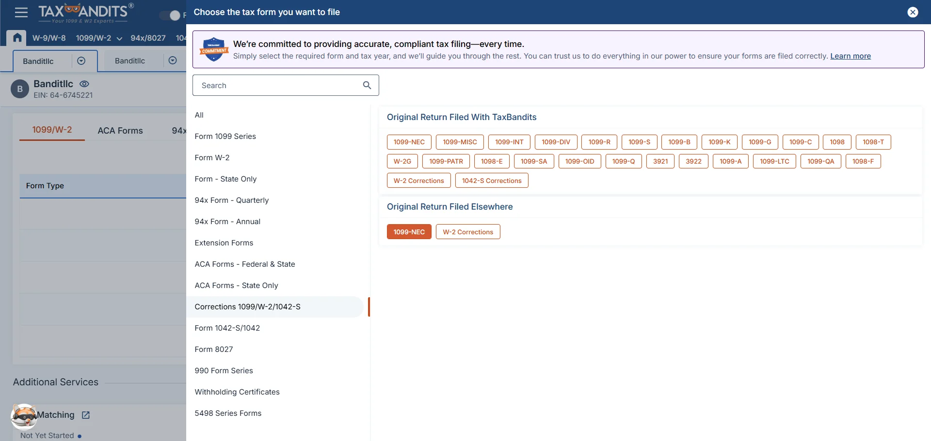This screenshot has height=441, width=931.
Task: Select ACA Forms - State Only category
Action: [x=275, y=285]
